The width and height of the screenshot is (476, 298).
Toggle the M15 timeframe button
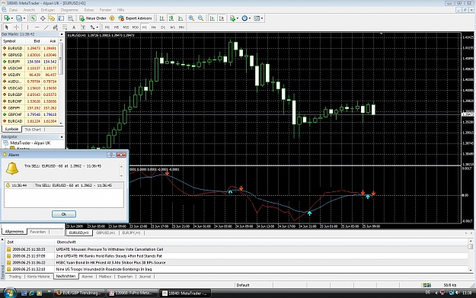pyautogui.click(x=126, y=27)
